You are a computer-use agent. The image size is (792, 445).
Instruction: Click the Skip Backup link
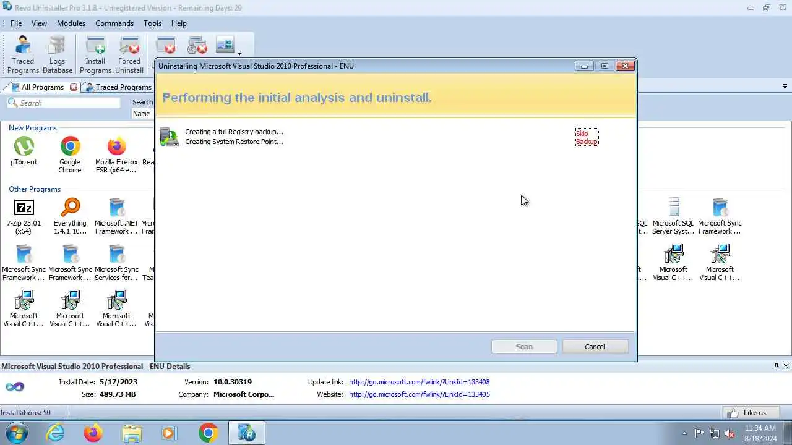coord(587,137)
